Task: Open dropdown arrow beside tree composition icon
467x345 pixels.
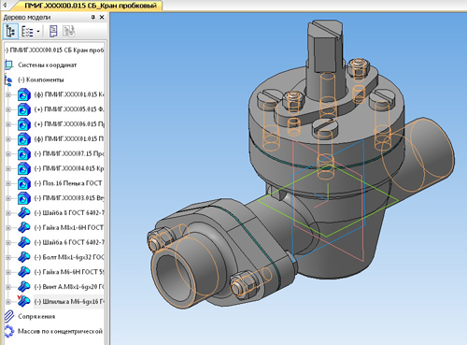Action: [38, 32]
